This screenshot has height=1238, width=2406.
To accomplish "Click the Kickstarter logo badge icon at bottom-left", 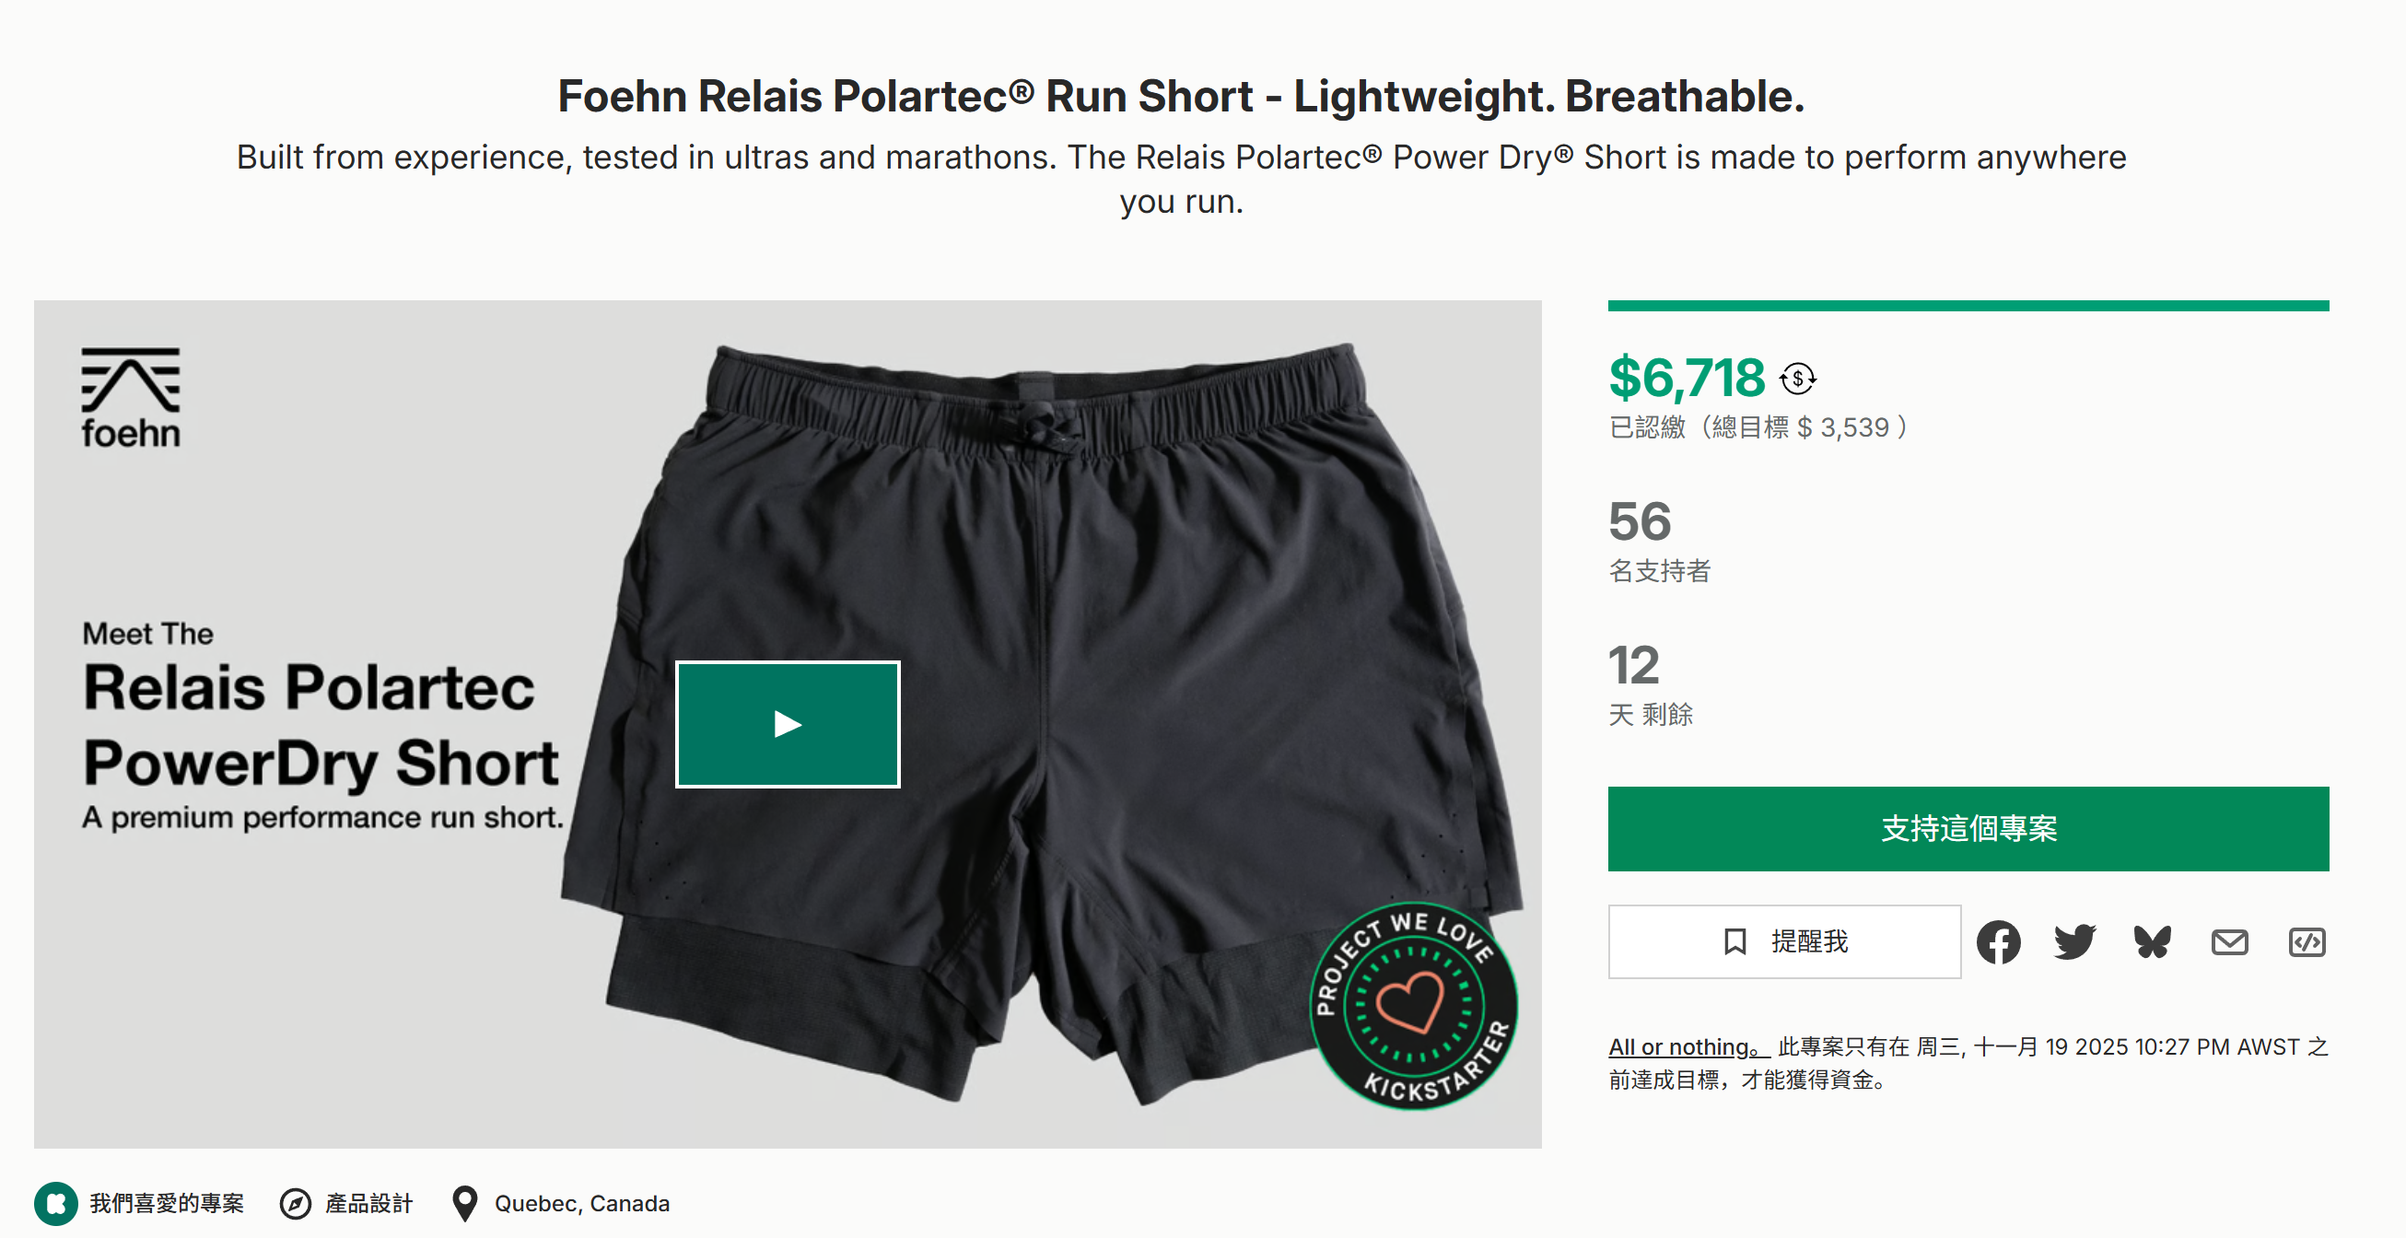I will (56, 1203).
